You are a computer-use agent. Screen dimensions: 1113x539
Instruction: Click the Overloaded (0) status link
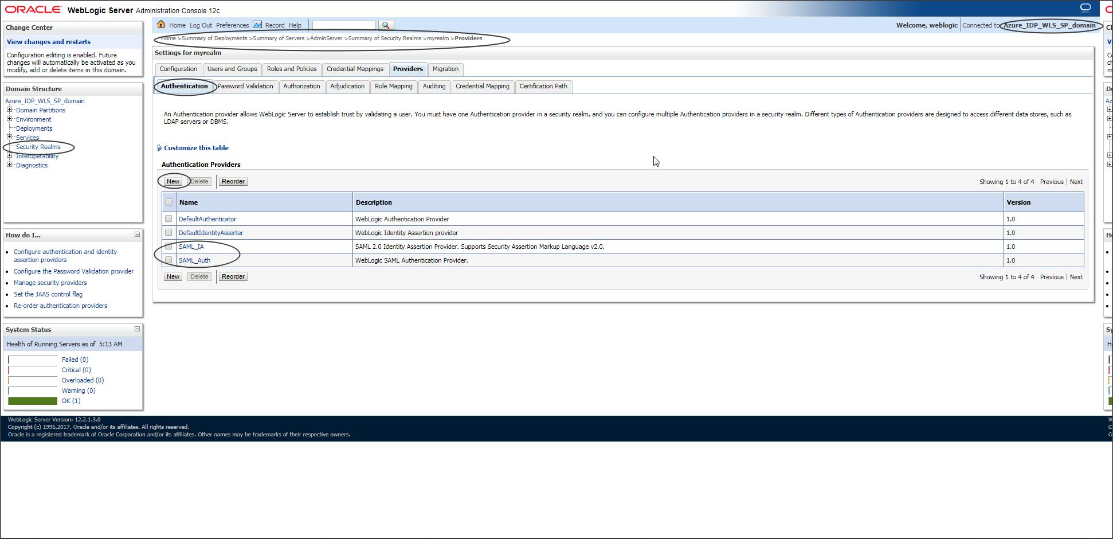point(83,380)
